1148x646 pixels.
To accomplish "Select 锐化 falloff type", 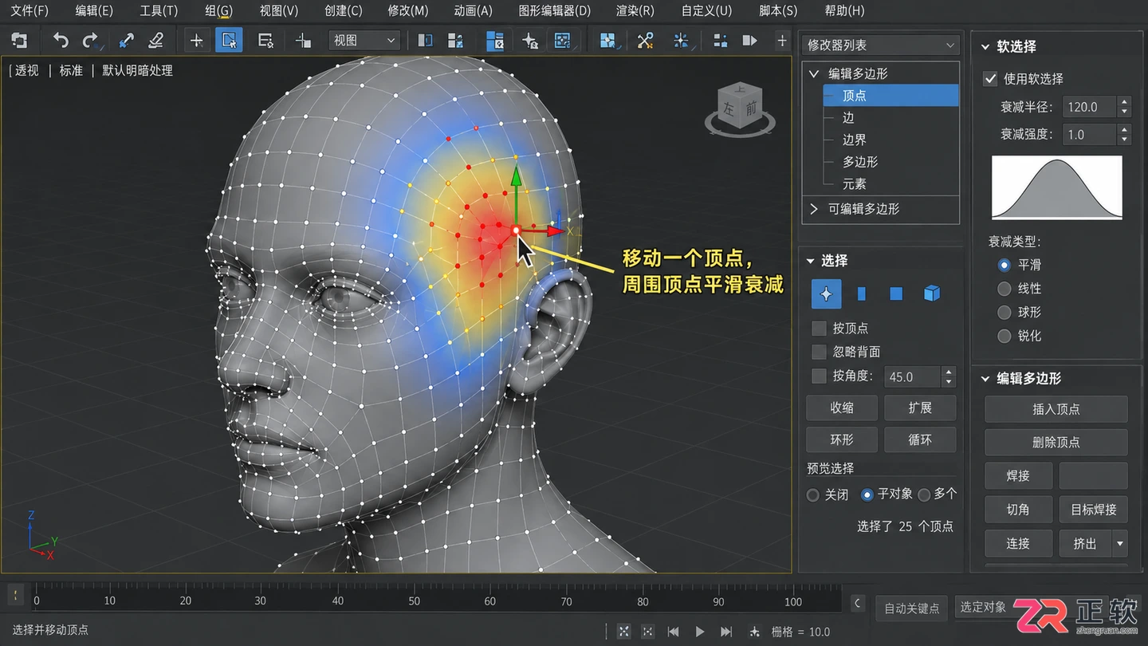I will click(x=1005, y=337).
